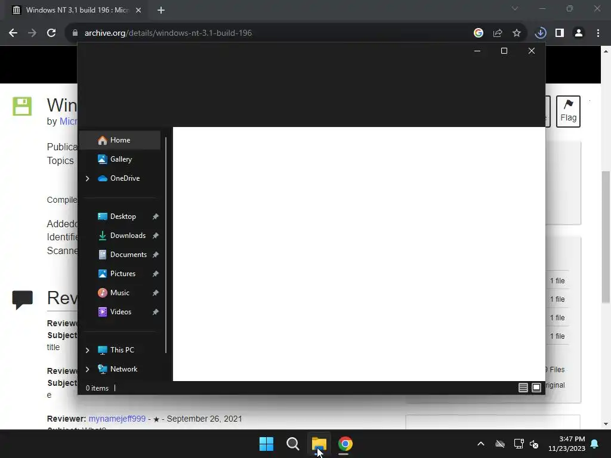Viewport: 611px width, 458px height.
Task: Open Gallery in File Explorer sidebar
Action: click(119, 159)
